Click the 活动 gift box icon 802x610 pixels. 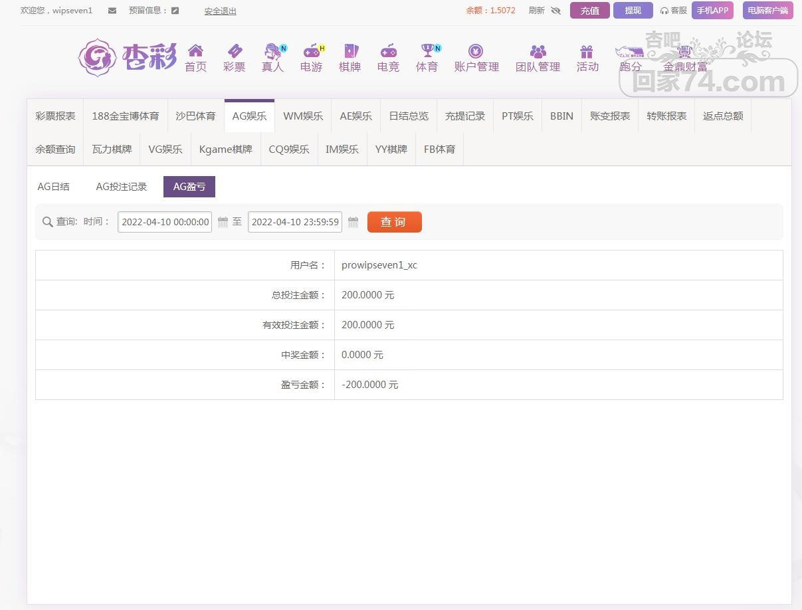coord(587,51)
